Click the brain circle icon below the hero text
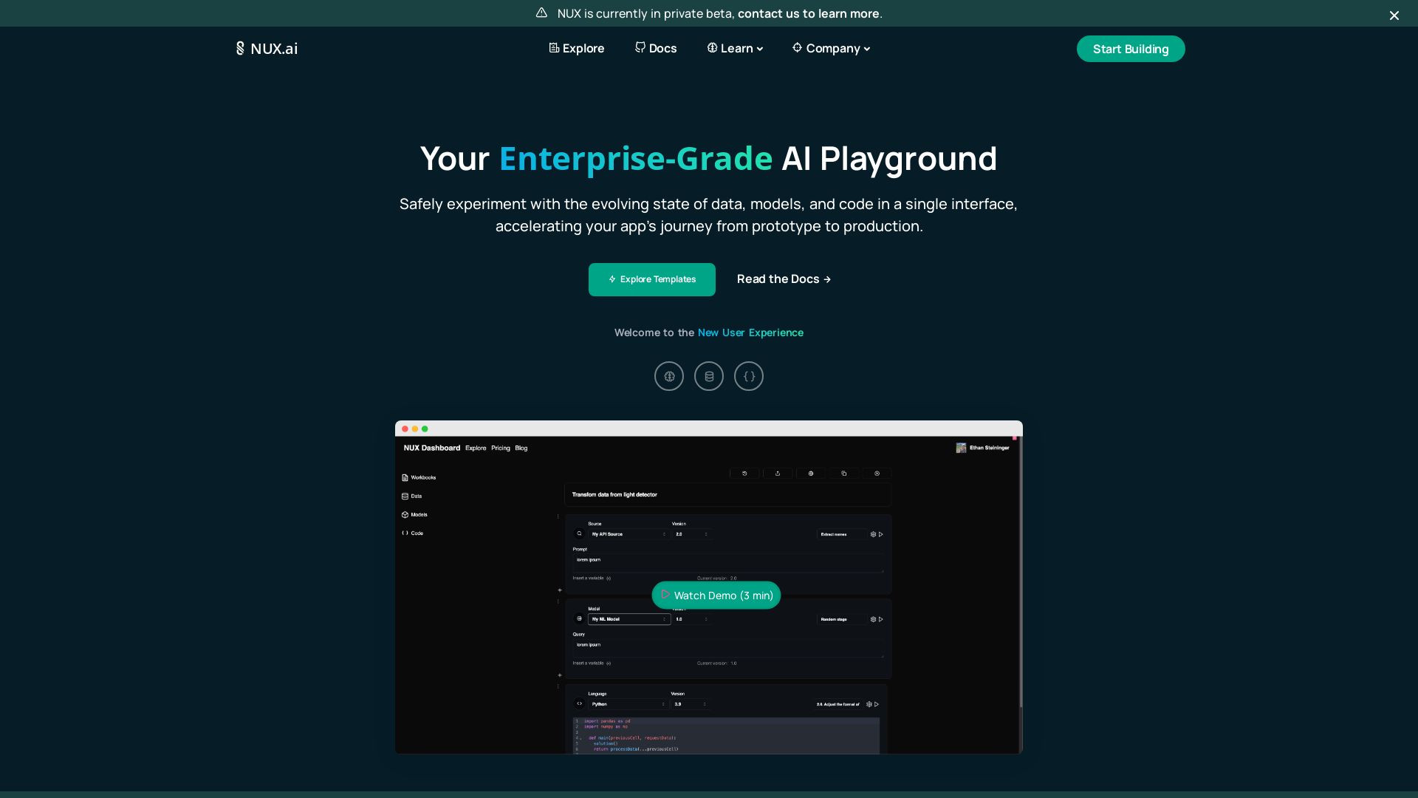The width and height of the screenshot is (1418, 798). [x=669, y=376]
